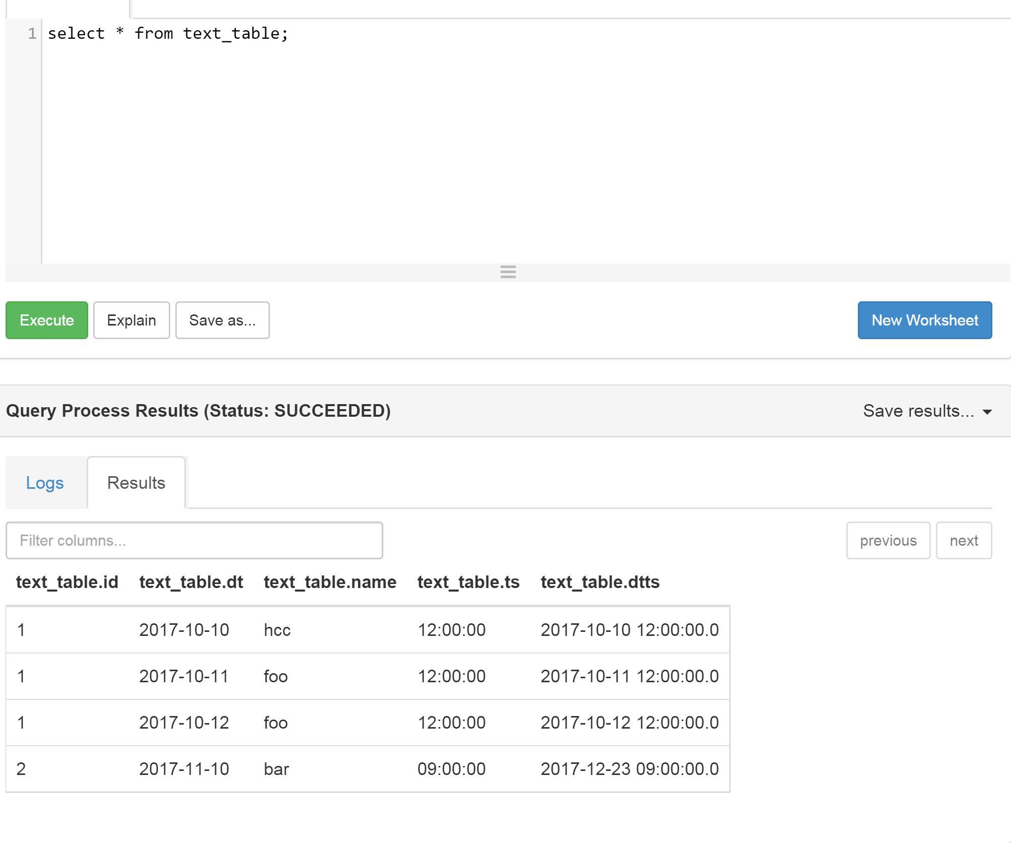Go to the previous results page
1011x843 pixels.
tap(888, 540)
